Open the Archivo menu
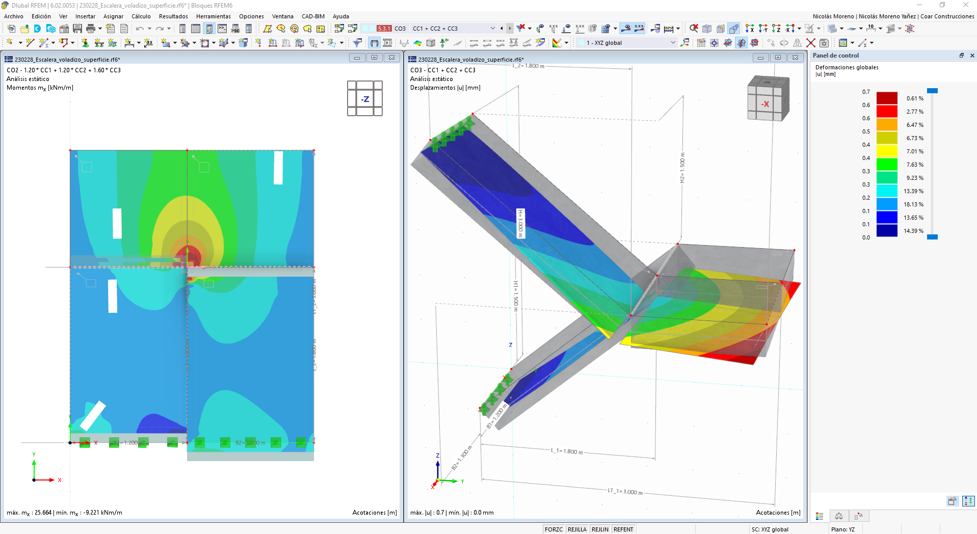977x534 pixels. tap(14, 16)
